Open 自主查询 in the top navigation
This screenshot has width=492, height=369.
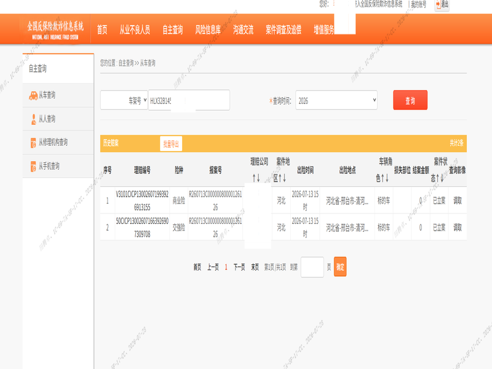[x=173, y=30]
